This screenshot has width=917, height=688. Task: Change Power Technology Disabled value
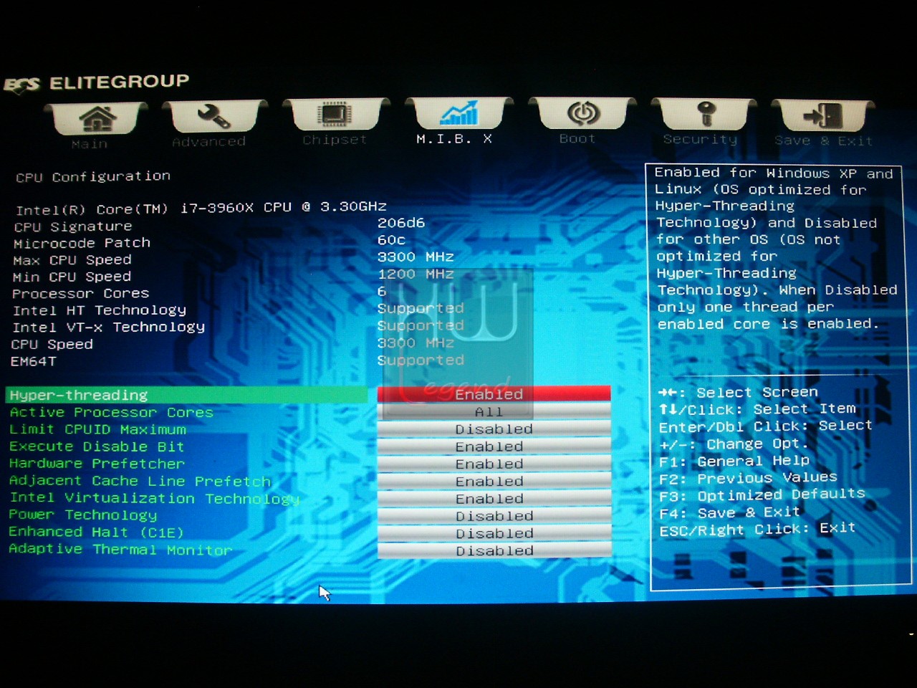coord(494,516)
